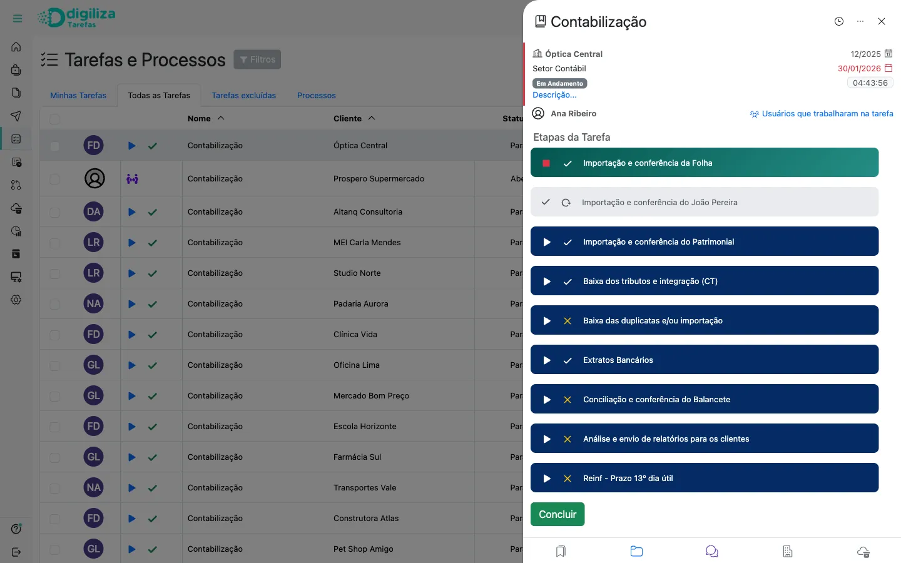Toggle check on Baixa dos tributos e integração (CT)
Viewport: 901px width, 563px height.
pyautogui.click(x=568, y=281)
